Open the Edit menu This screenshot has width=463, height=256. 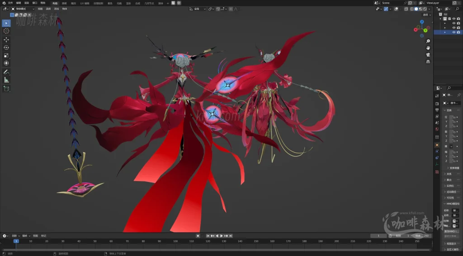(18, 3)
